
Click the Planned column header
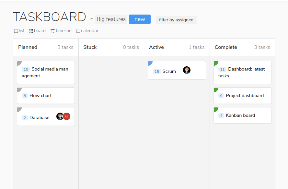tap(46, 47)
